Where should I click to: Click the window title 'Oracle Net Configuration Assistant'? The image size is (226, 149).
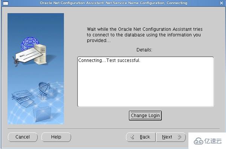[x=114, y=3]
